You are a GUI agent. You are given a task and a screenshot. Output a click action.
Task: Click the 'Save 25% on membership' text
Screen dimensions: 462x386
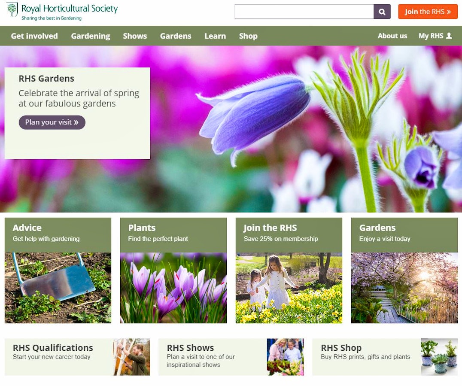coord(281,239)
